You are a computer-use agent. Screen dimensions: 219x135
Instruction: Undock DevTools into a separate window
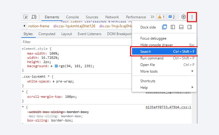pos(164,27)
